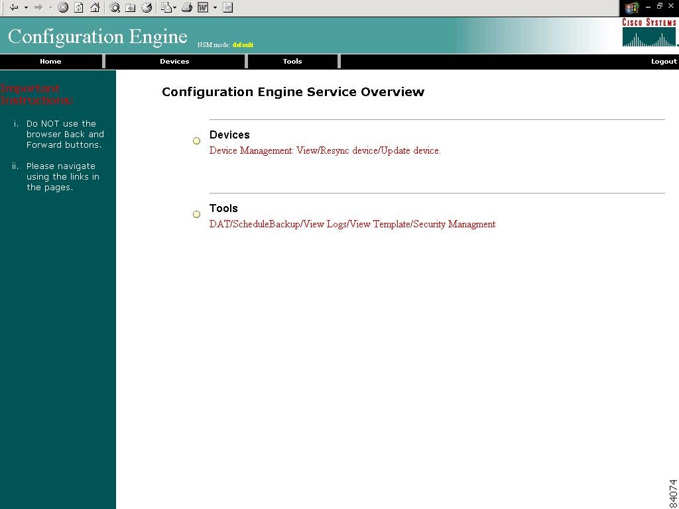Click the Logout link
This screenshot has width=679, height=509.
tap(664, 61)
